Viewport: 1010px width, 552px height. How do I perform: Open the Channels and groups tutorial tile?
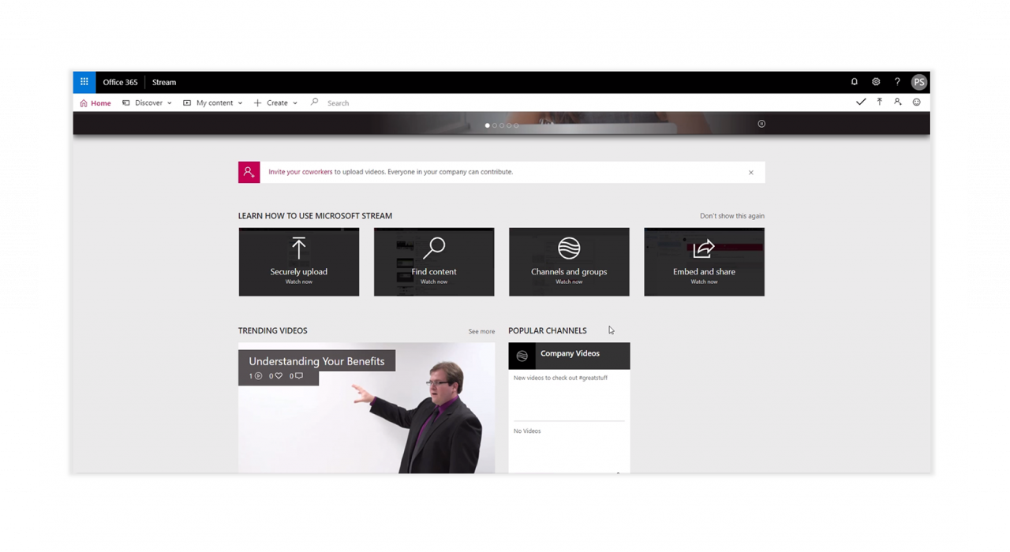click(x=569, y=262)
